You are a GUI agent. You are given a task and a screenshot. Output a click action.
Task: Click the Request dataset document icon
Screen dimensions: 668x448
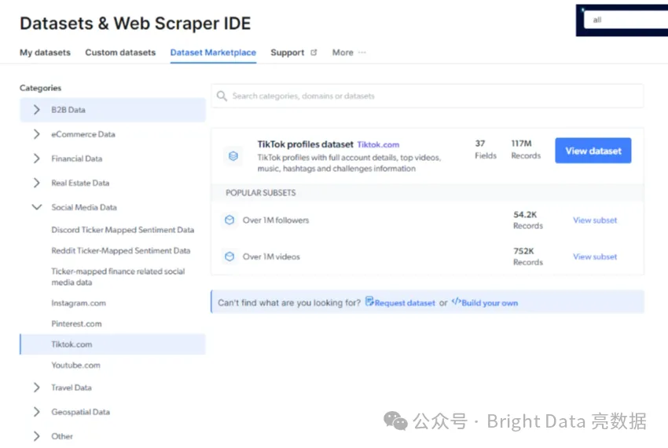(369, 302)
